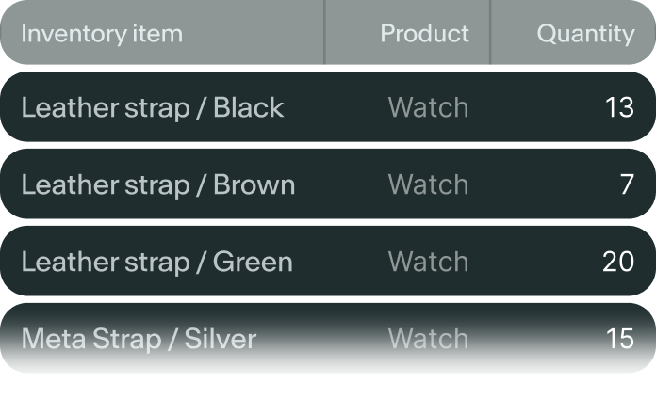Select quantity 20 for Leather strap / Green
Screen dimensions: 656x399
point(618,263)
